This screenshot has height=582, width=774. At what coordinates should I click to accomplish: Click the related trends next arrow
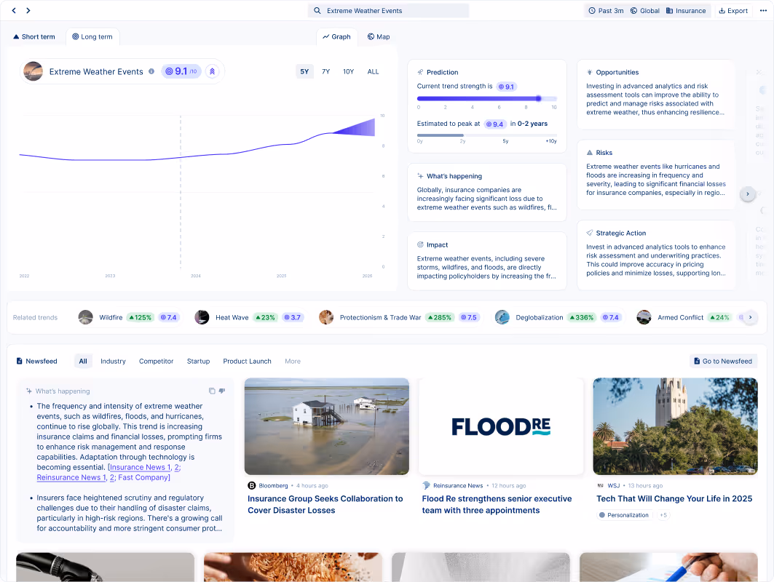(x=749, y=316)
